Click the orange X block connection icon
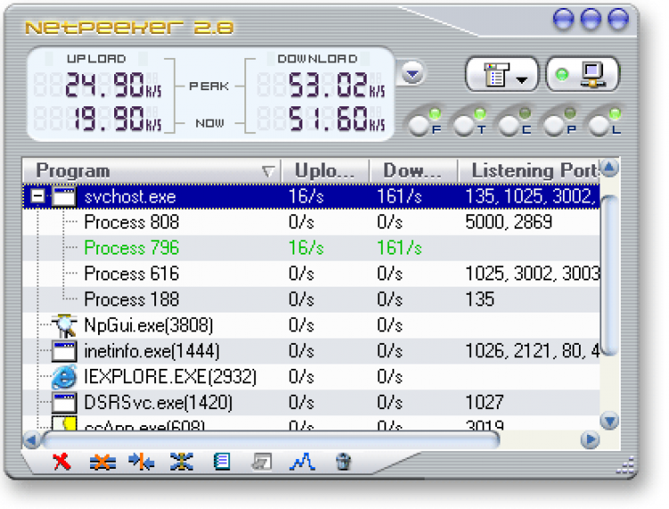The height and width of the screenshot is (509, 669). click(x=103, y=462)
